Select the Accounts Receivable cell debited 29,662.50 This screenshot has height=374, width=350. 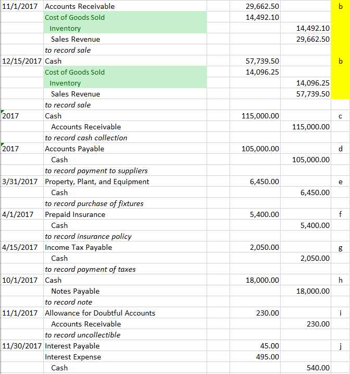[125, 6]
